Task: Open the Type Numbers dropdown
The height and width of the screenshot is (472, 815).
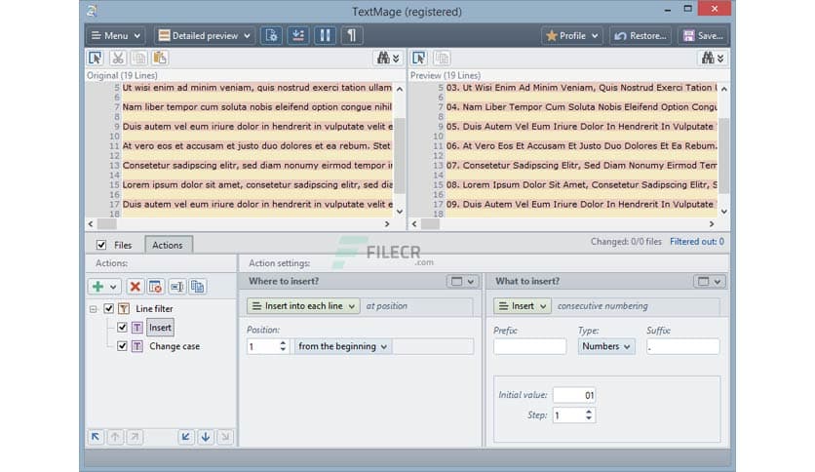Action: [x=606, y=346]
